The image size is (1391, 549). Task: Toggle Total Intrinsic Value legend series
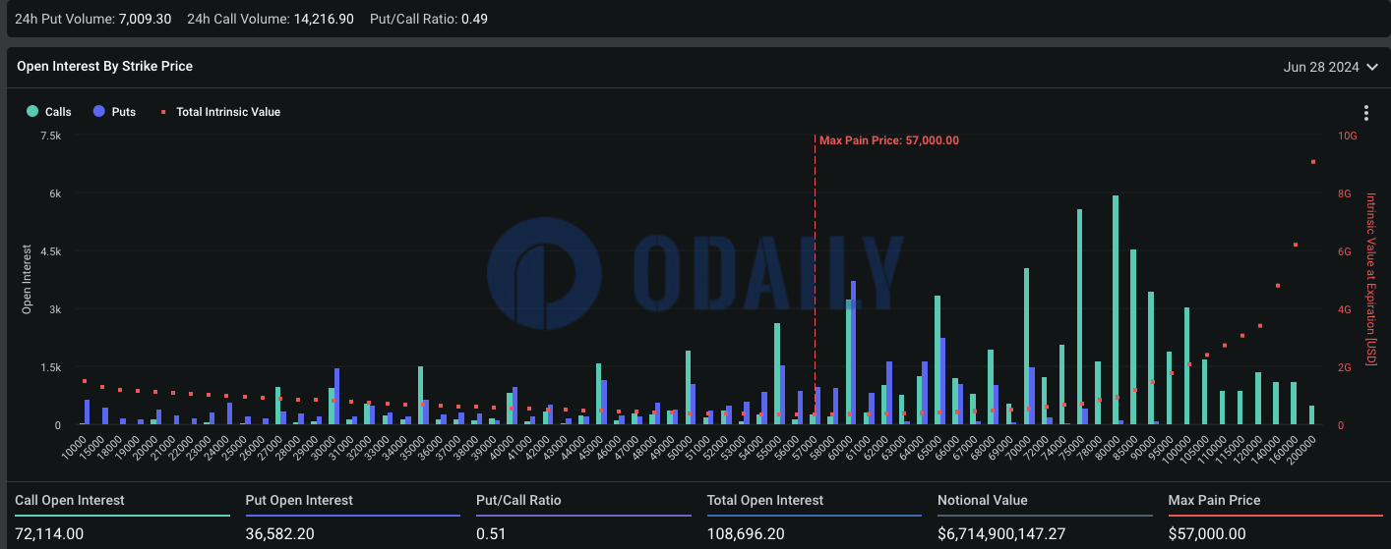[220, 112]
